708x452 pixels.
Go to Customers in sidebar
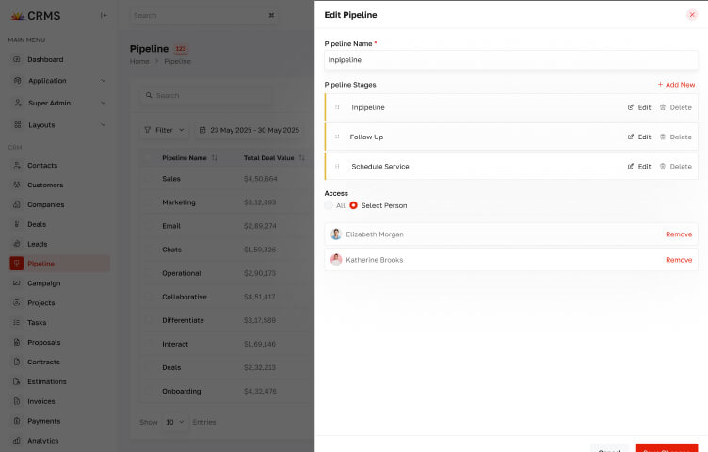pos(45,186)
